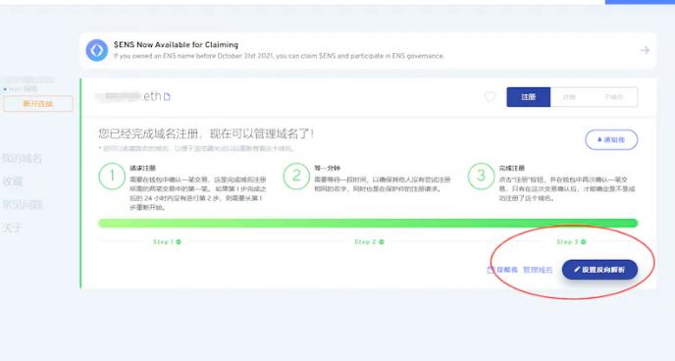Click the Step 3 completed checkmark
This screenshot has width=675, height=361.
tap(584, 242)
